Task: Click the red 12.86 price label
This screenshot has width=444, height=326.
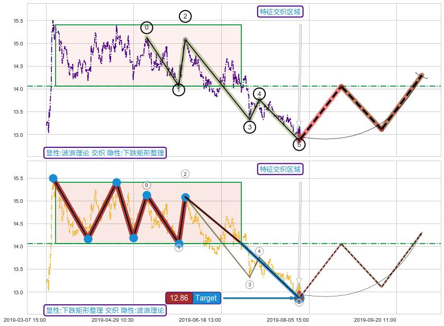Action: tap(179, 298)
